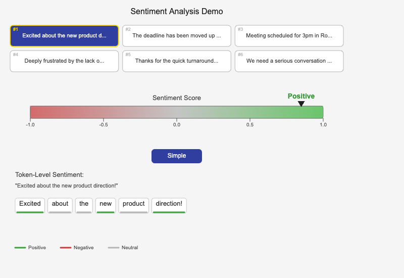Click the 'Excited' token chip
404x278 pixels.
[x=30, y=204]
